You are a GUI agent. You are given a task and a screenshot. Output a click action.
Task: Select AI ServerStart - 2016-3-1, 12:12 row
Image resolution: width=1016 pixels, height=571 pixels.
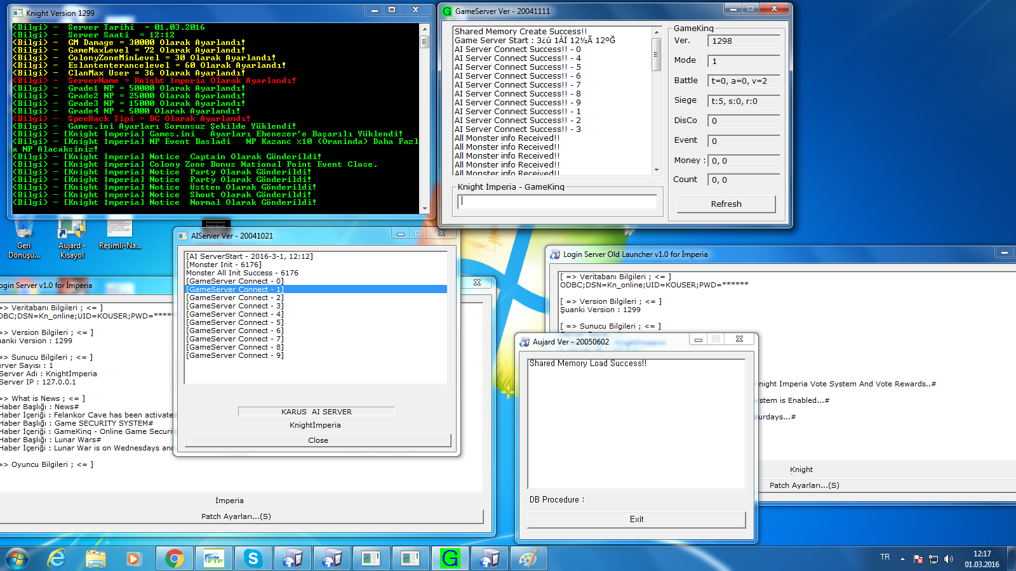click(x=316, y=256)
